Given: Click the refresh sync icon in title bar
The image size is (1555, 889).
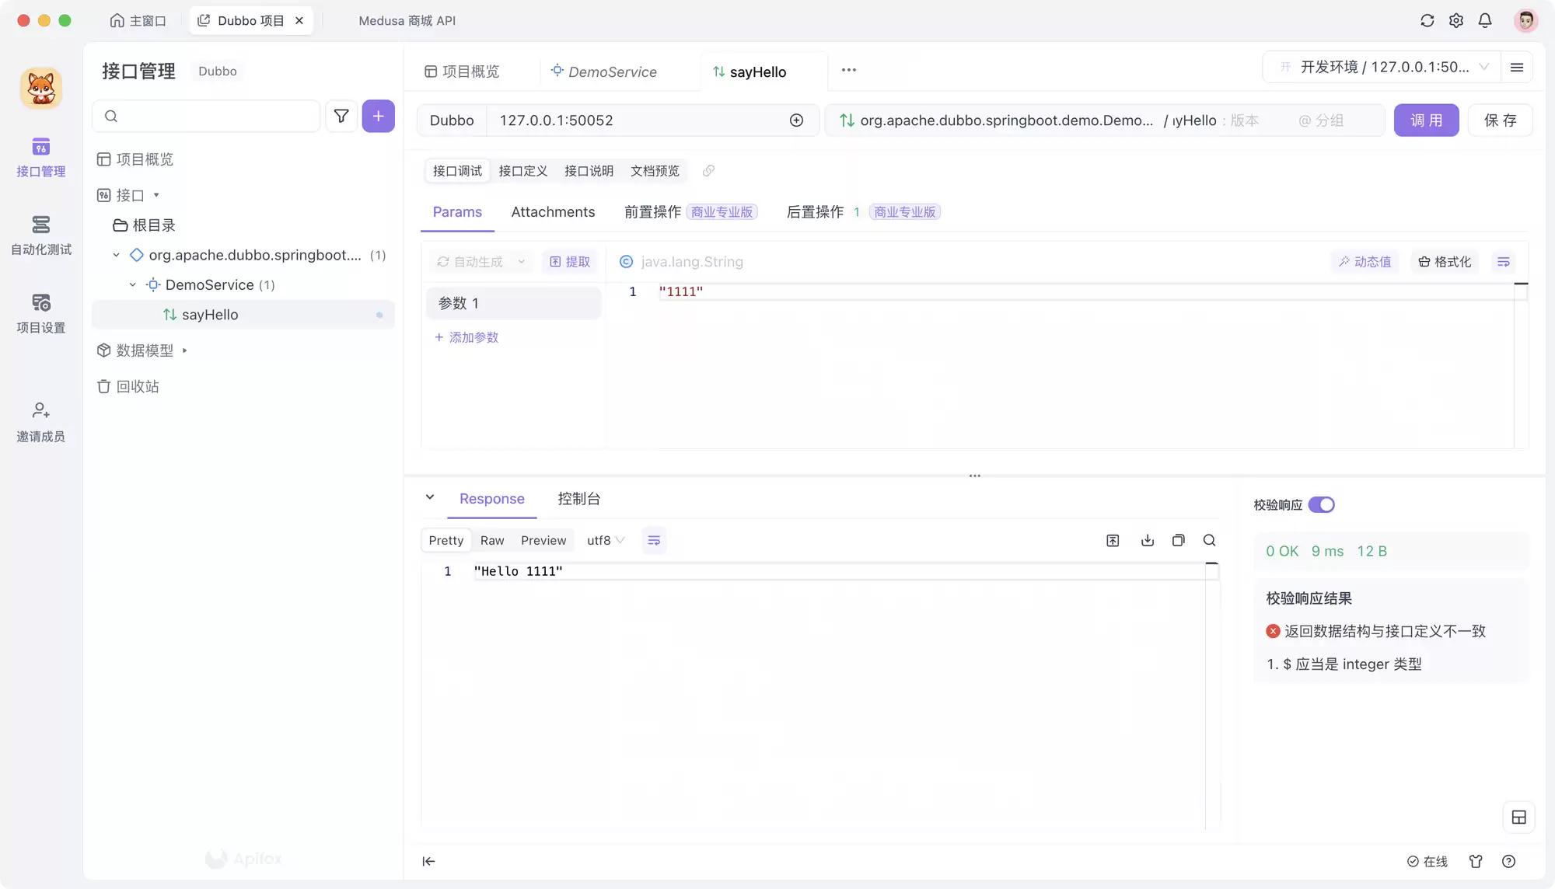Looking at the screenshot, I should coord(1427,21).
